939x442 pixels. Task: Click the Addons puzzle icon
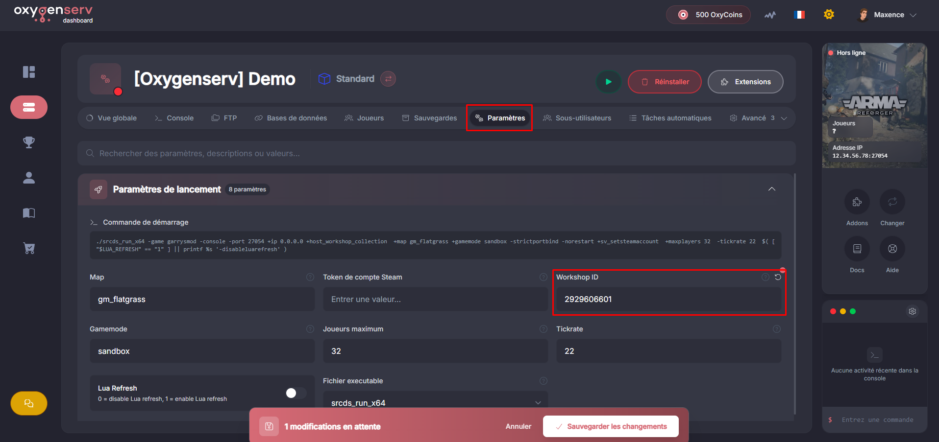pos(857,202)
